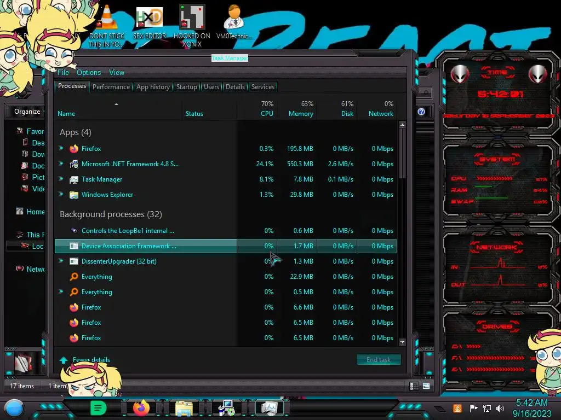Open the File menu

tap(64, 73)
